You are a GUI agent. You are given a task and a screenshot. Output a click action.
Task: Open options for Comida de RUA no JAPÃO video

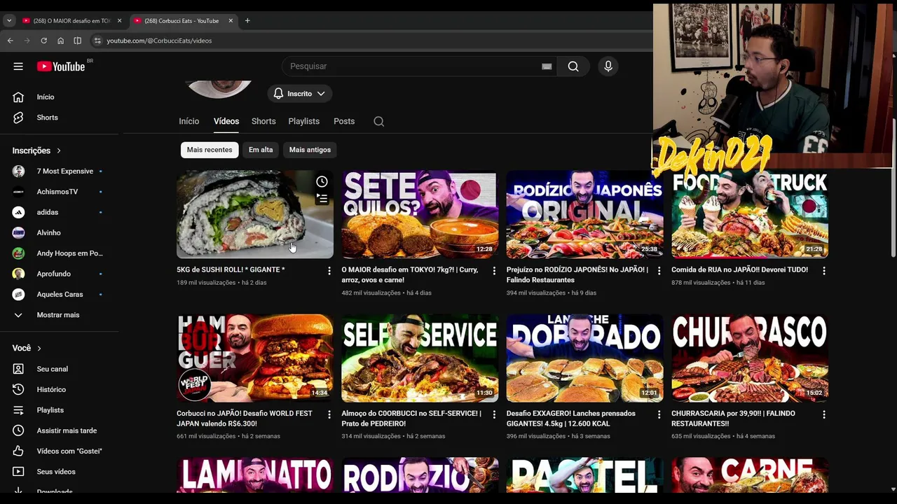(x=824, y=270)
